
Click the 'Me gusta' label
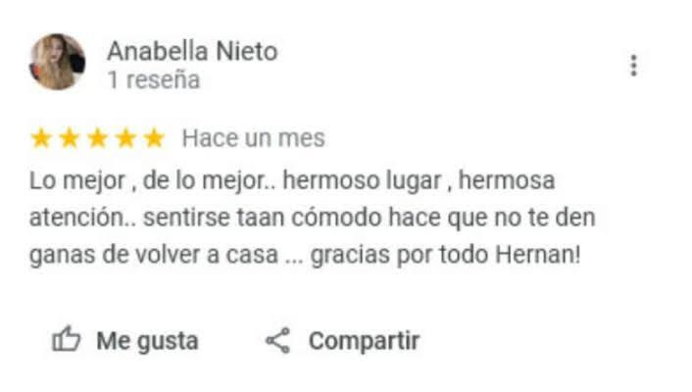pyautogui.click(x=147, y=341)
